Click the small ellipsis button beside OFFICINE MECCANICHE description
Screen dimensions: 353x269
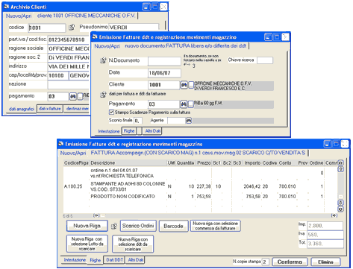[191, 85]
